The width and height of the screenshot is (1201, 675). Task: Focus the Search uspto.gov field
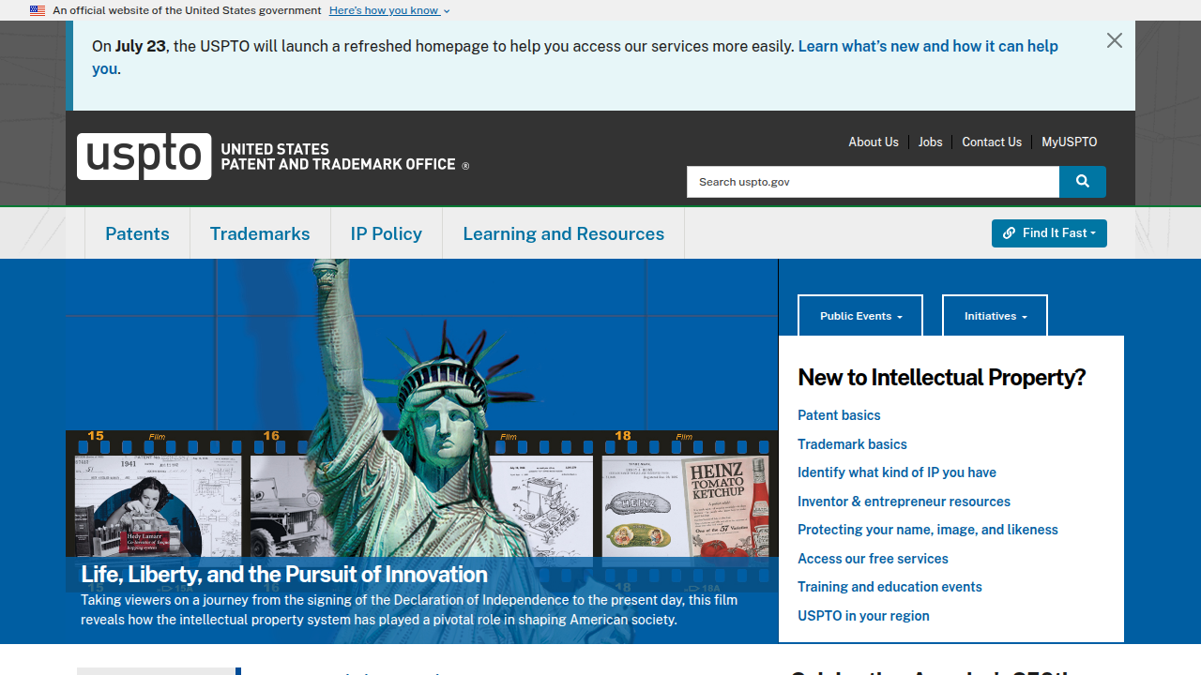874,182
